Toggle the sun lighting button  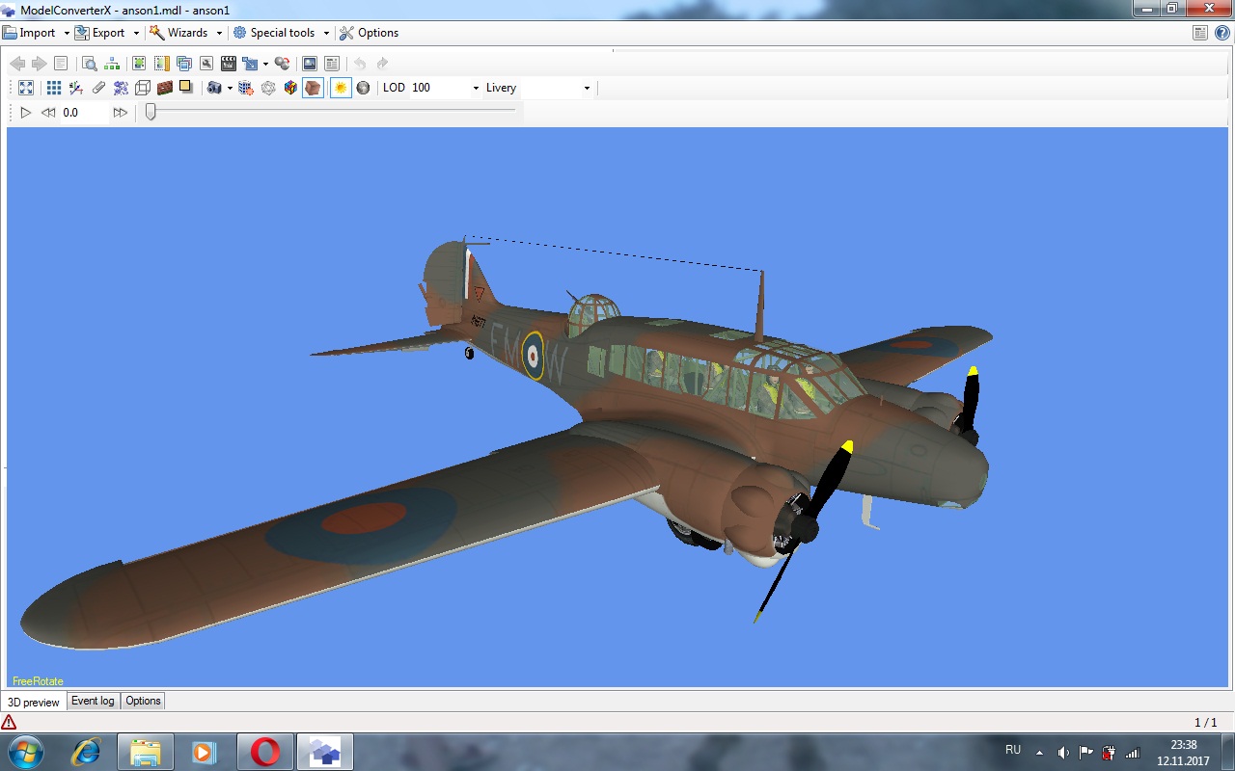coord(340,88)
